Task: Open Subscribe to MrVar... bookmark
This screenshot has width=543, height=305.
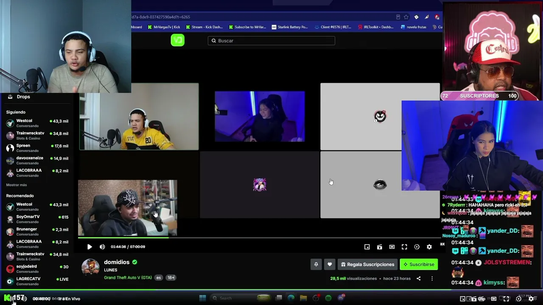Action: 247,27
